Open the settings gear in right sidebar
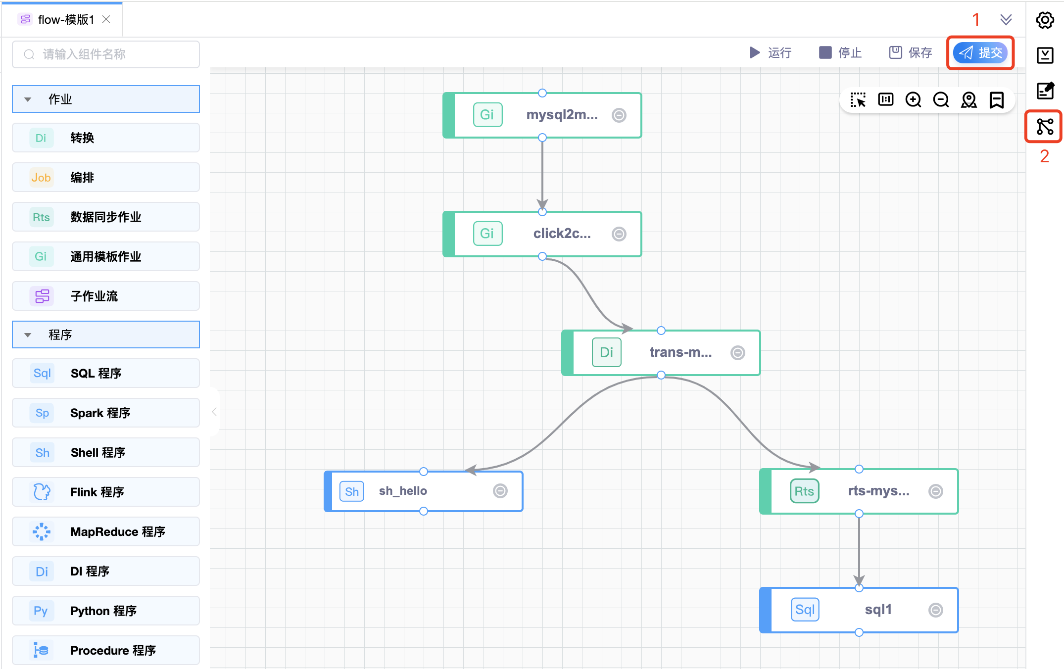This screenshot has width=1064, height=669. coord(1045,20)
